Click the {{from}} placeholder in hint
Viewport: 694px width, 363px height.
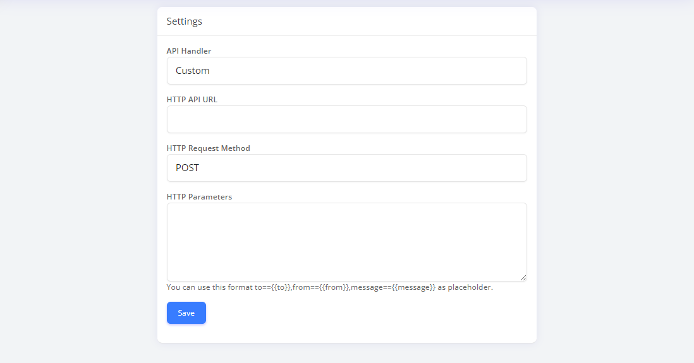point(334,287)
